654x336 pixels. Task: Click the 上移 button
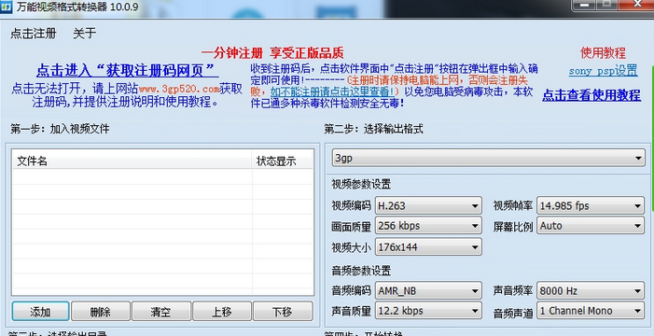[222, 312]
